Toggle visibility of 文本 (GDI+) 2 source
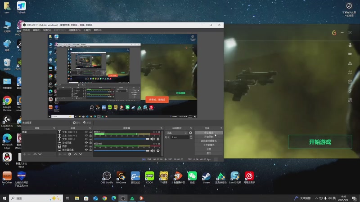 click(86, 136)
